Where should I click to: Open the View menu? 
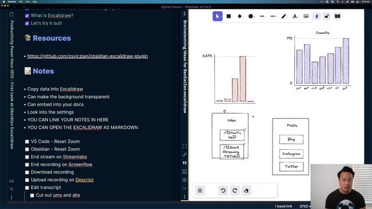click(27, 1)
